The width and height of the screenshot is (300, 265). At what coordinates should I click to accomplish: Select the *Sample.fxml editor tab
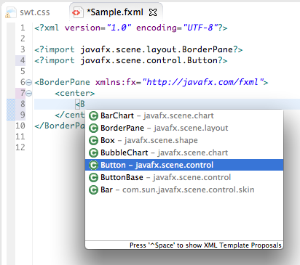point(115,12)
